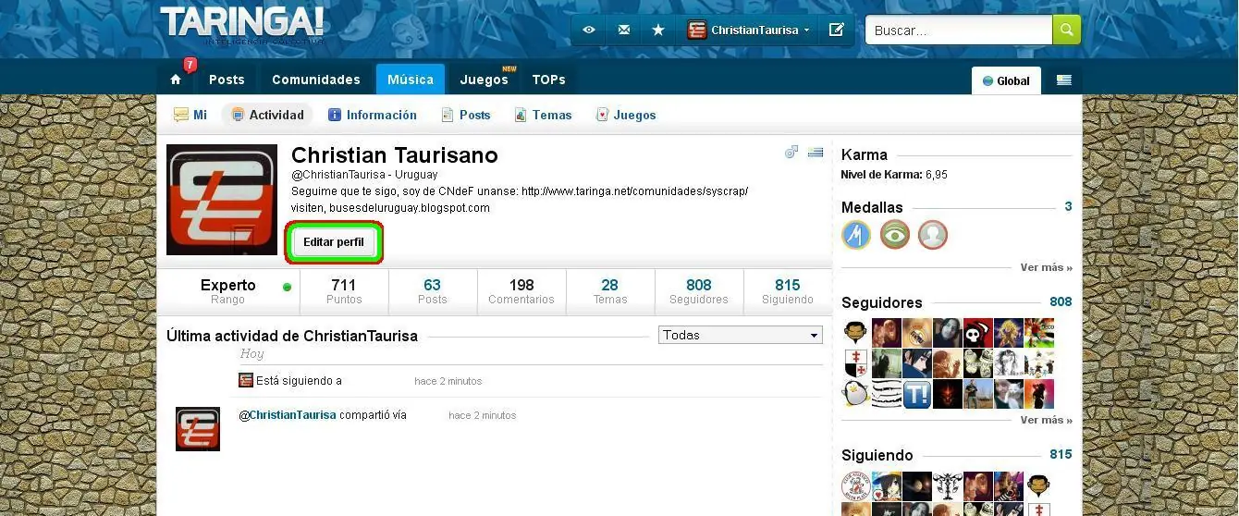Open the penguin avatar in Seguidores
1239x516 pixels.
(x=856, y=394)
